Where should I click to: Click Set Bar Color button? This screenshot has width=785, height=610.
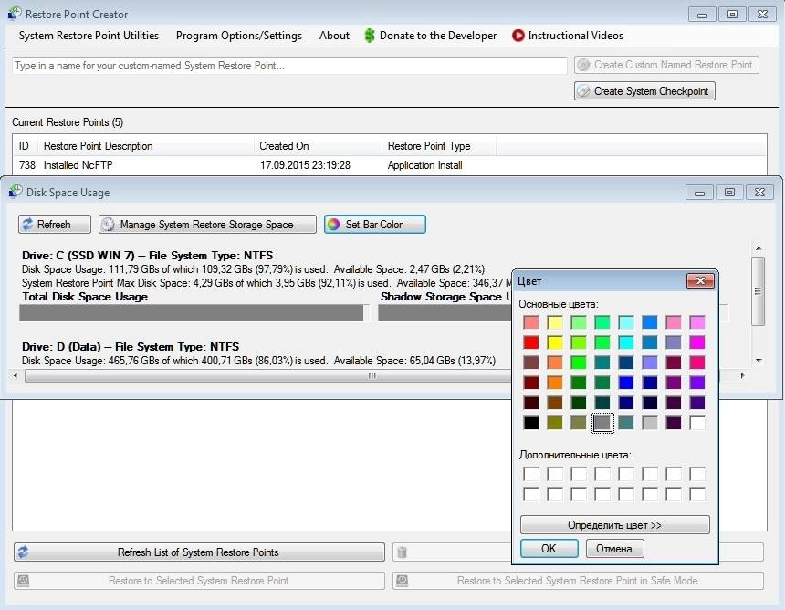pos(375,225)
